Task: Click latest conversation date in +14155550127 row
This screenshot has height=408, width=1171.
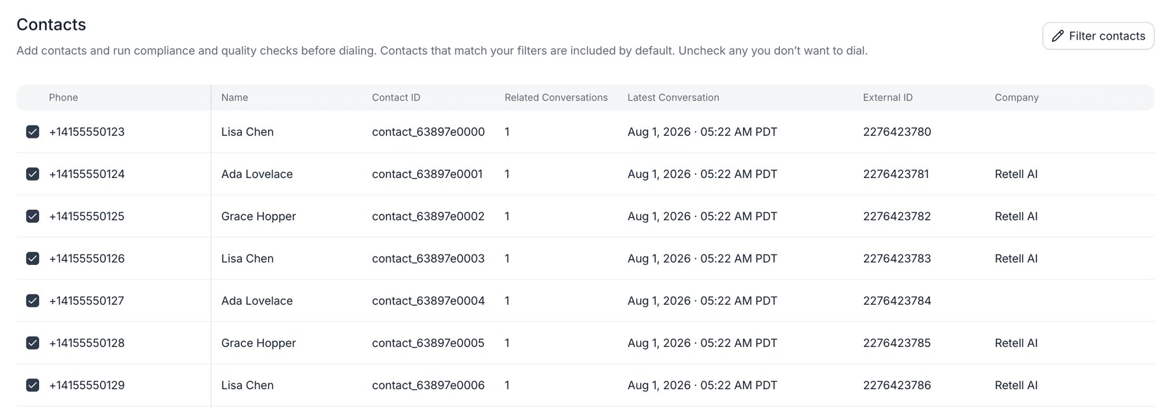Action: click(x=703, y=301)
